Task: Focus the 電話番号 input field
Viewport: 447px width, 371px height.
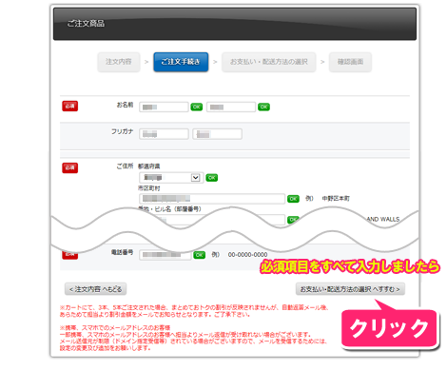Action: pyautogui.click(x=165, y=255)
